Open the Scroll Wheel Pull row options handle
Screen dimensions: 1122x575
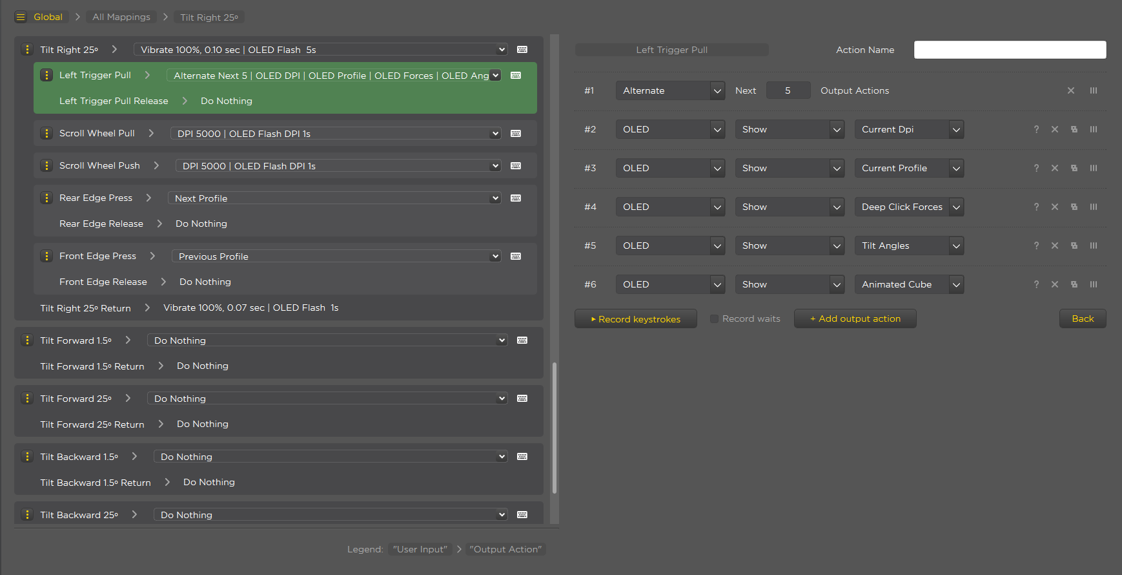click(46, 133)
